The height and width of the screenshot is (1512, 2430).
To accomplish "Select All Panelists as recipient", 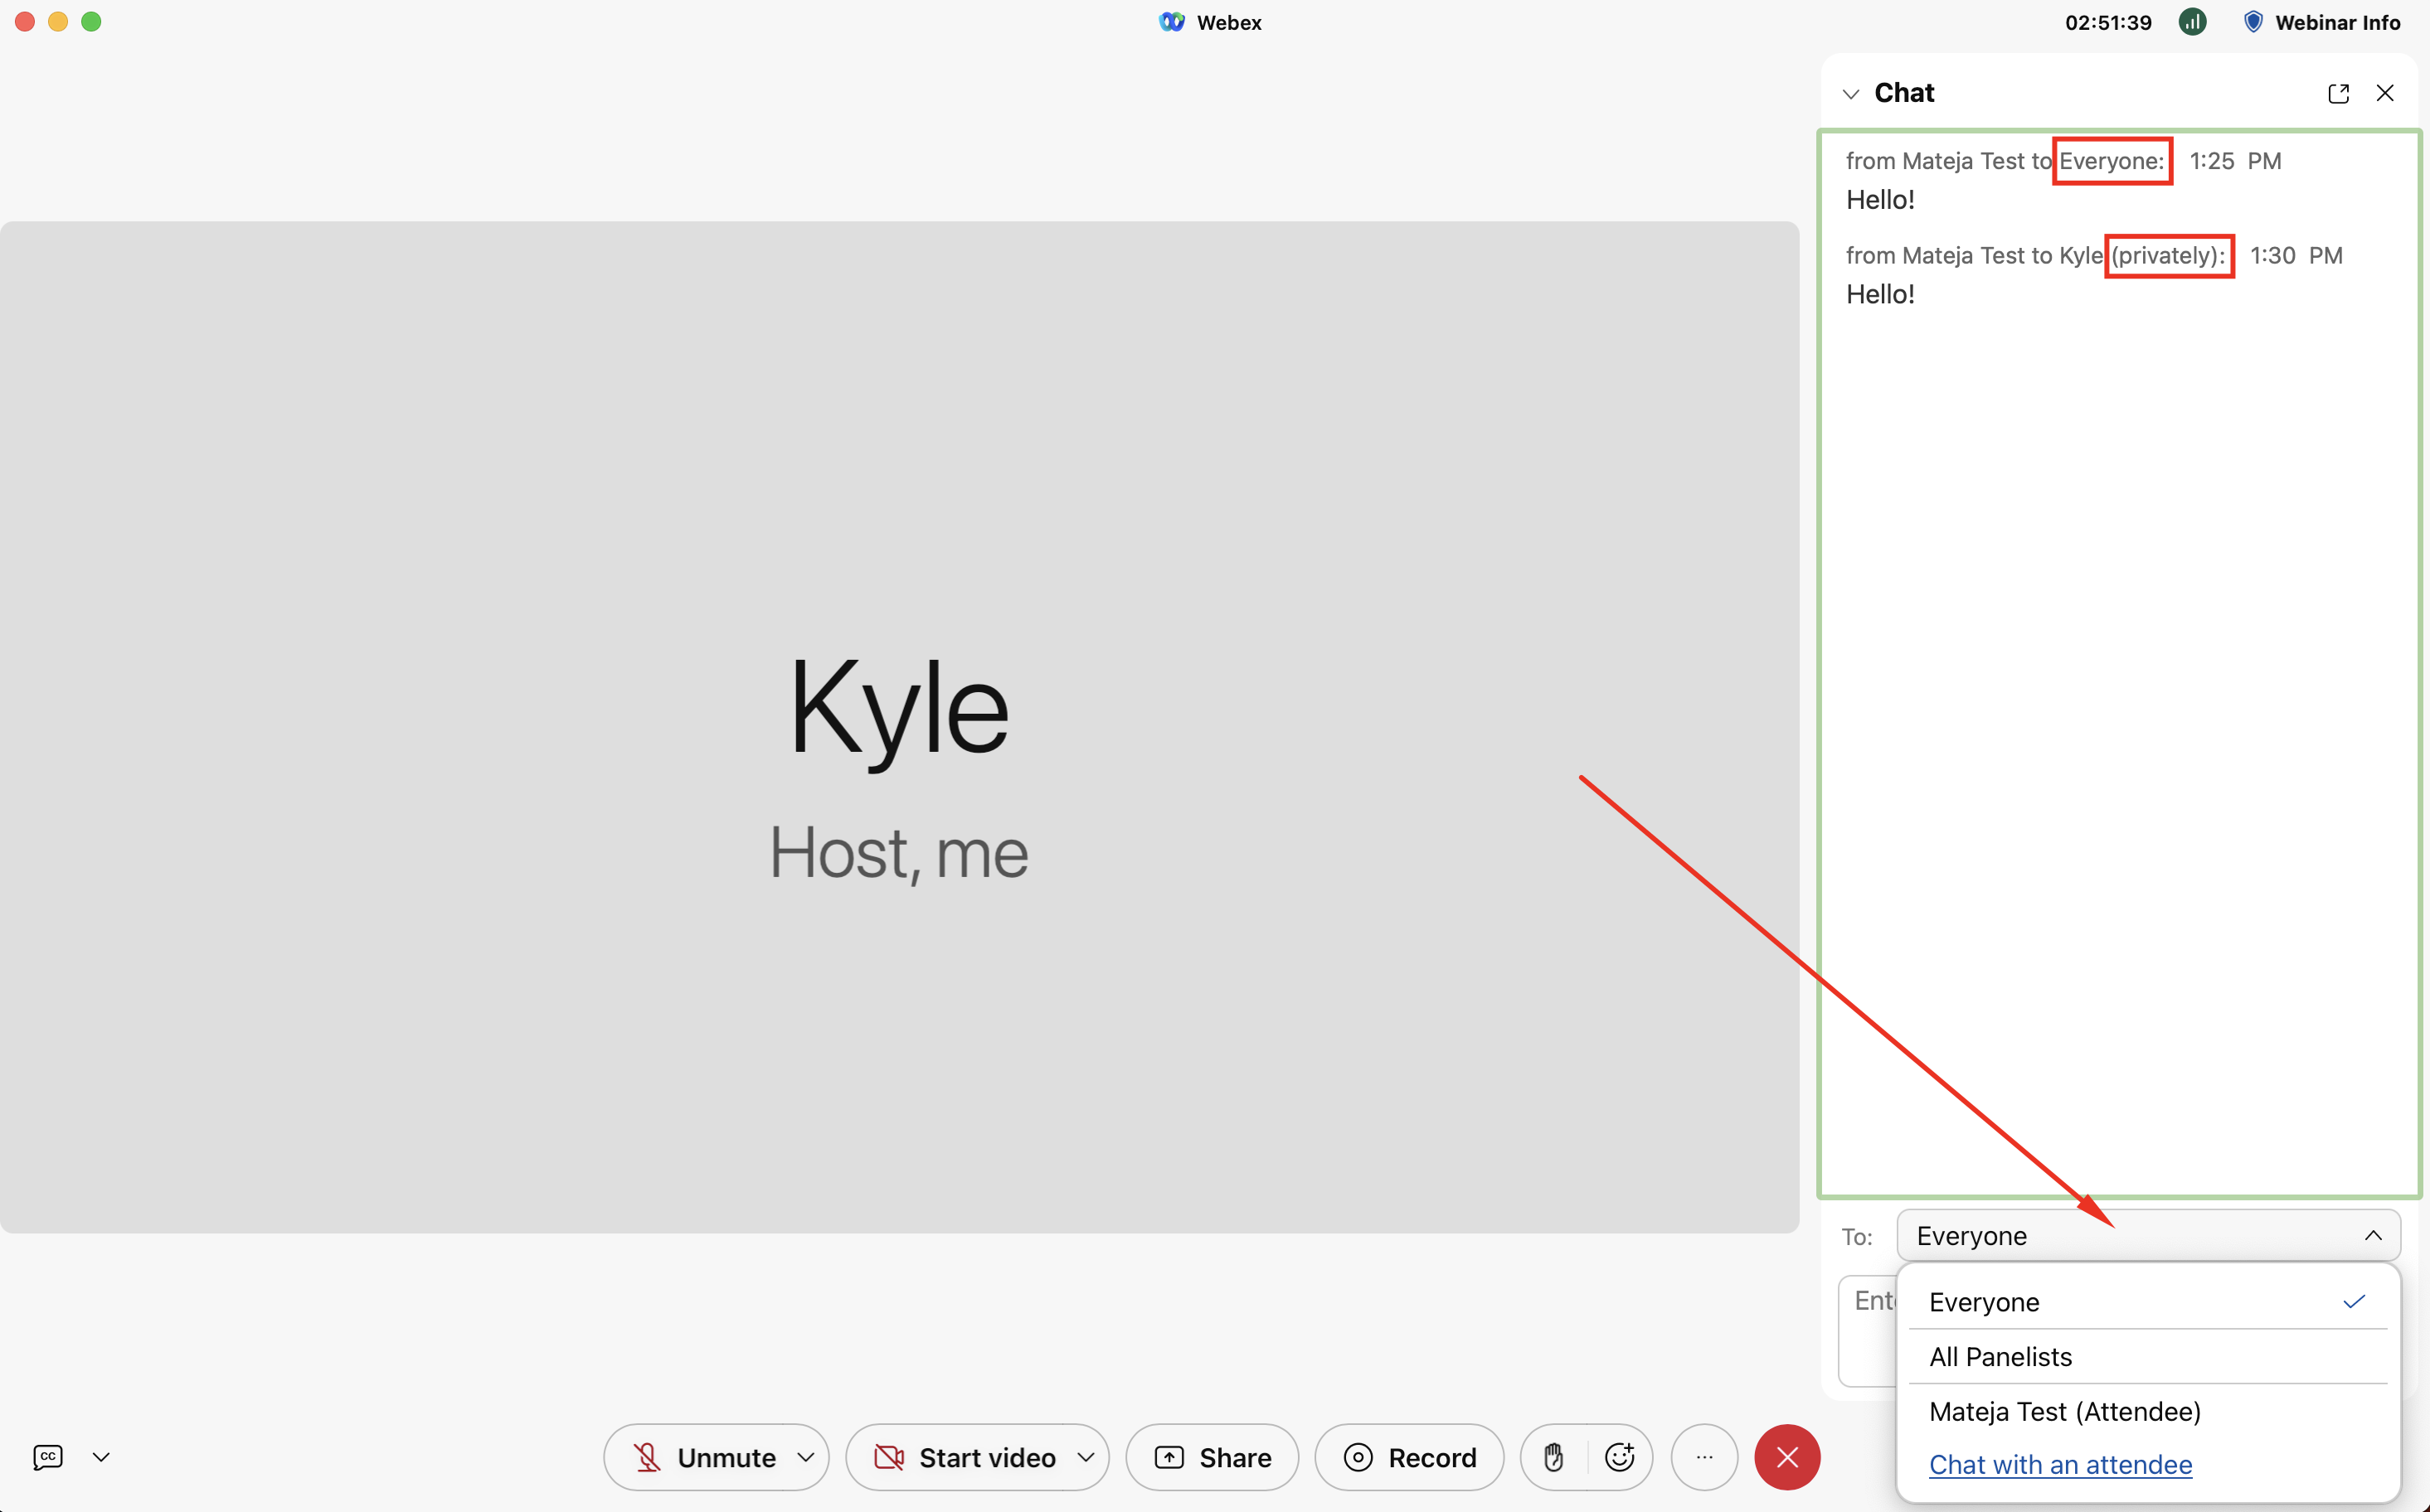I will [2001, 1356].
